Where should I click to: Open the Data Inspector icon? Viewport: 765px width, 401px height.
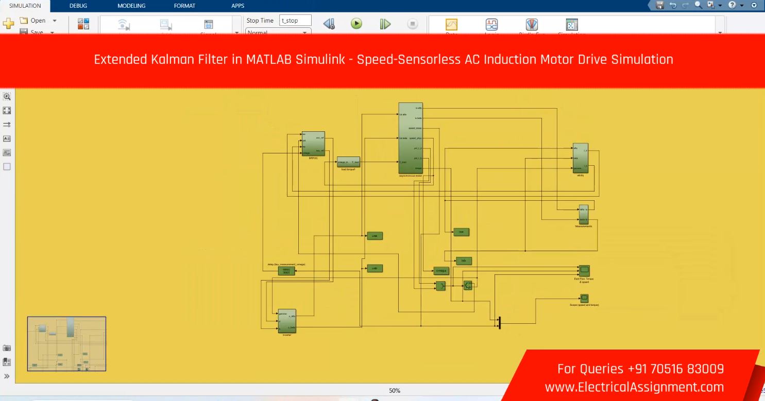[x=451, y=25]
